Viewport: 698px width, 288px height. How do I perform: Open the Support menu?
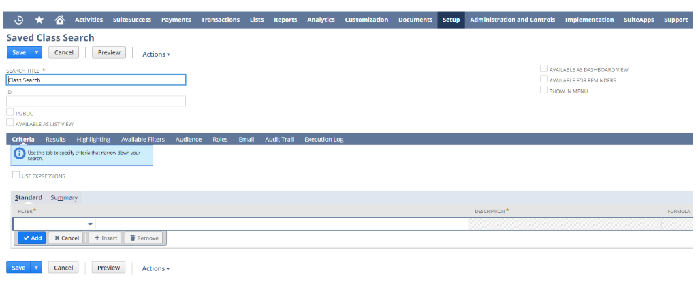tap(676, 20)
